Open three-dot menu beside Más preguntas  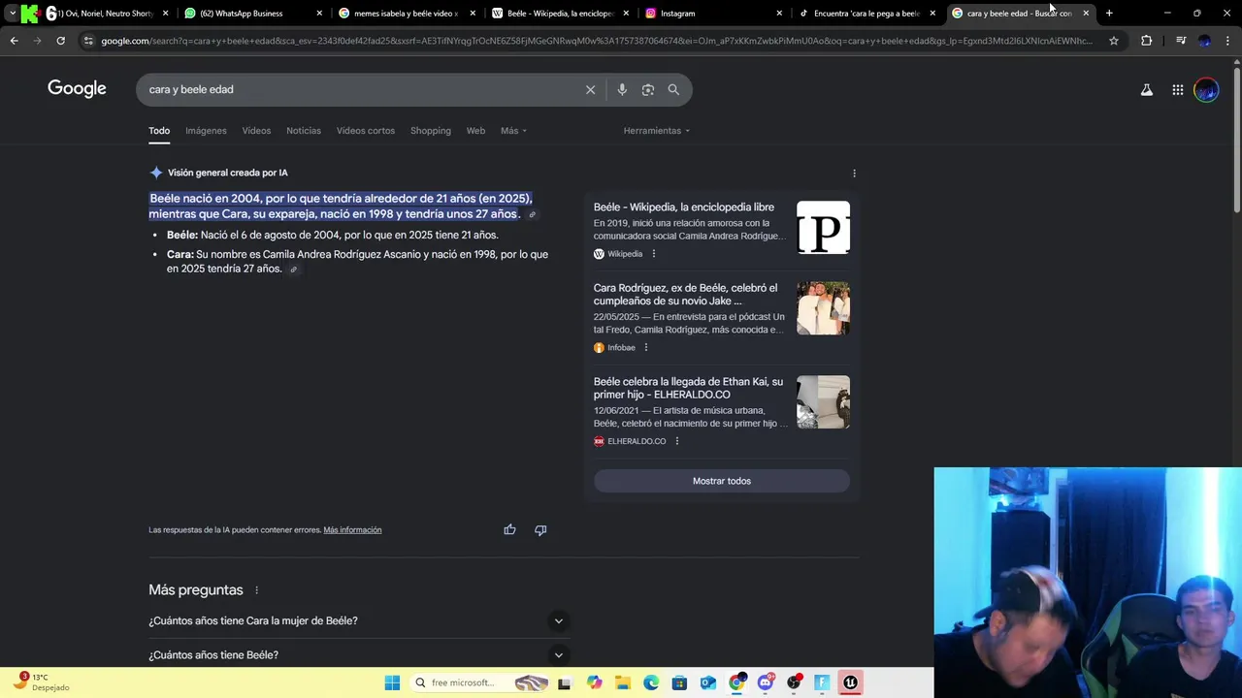(x=256, y=590)
